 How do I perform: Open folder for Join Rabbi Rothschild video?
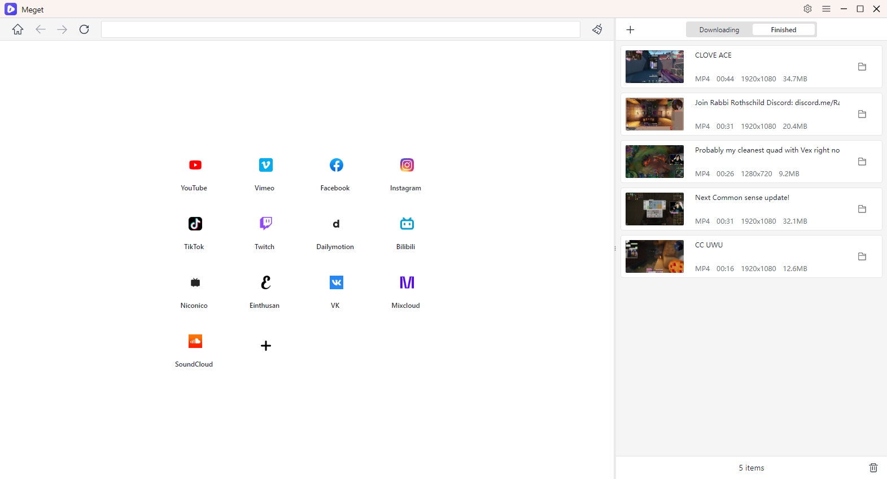coord(862,114)
